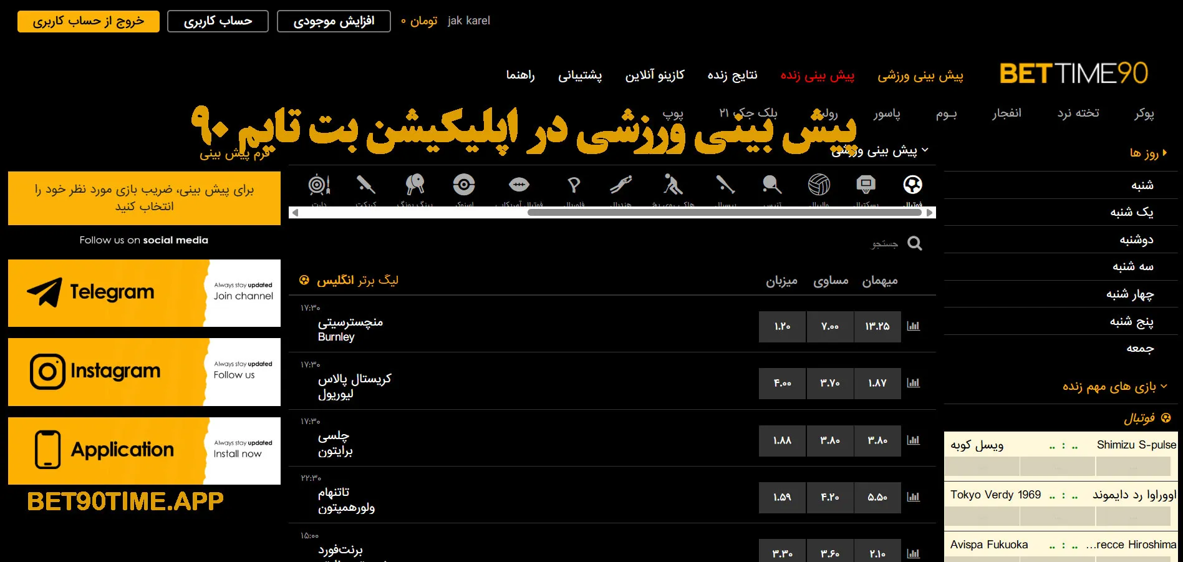Click the search magnifier icon

click(914, 243)
